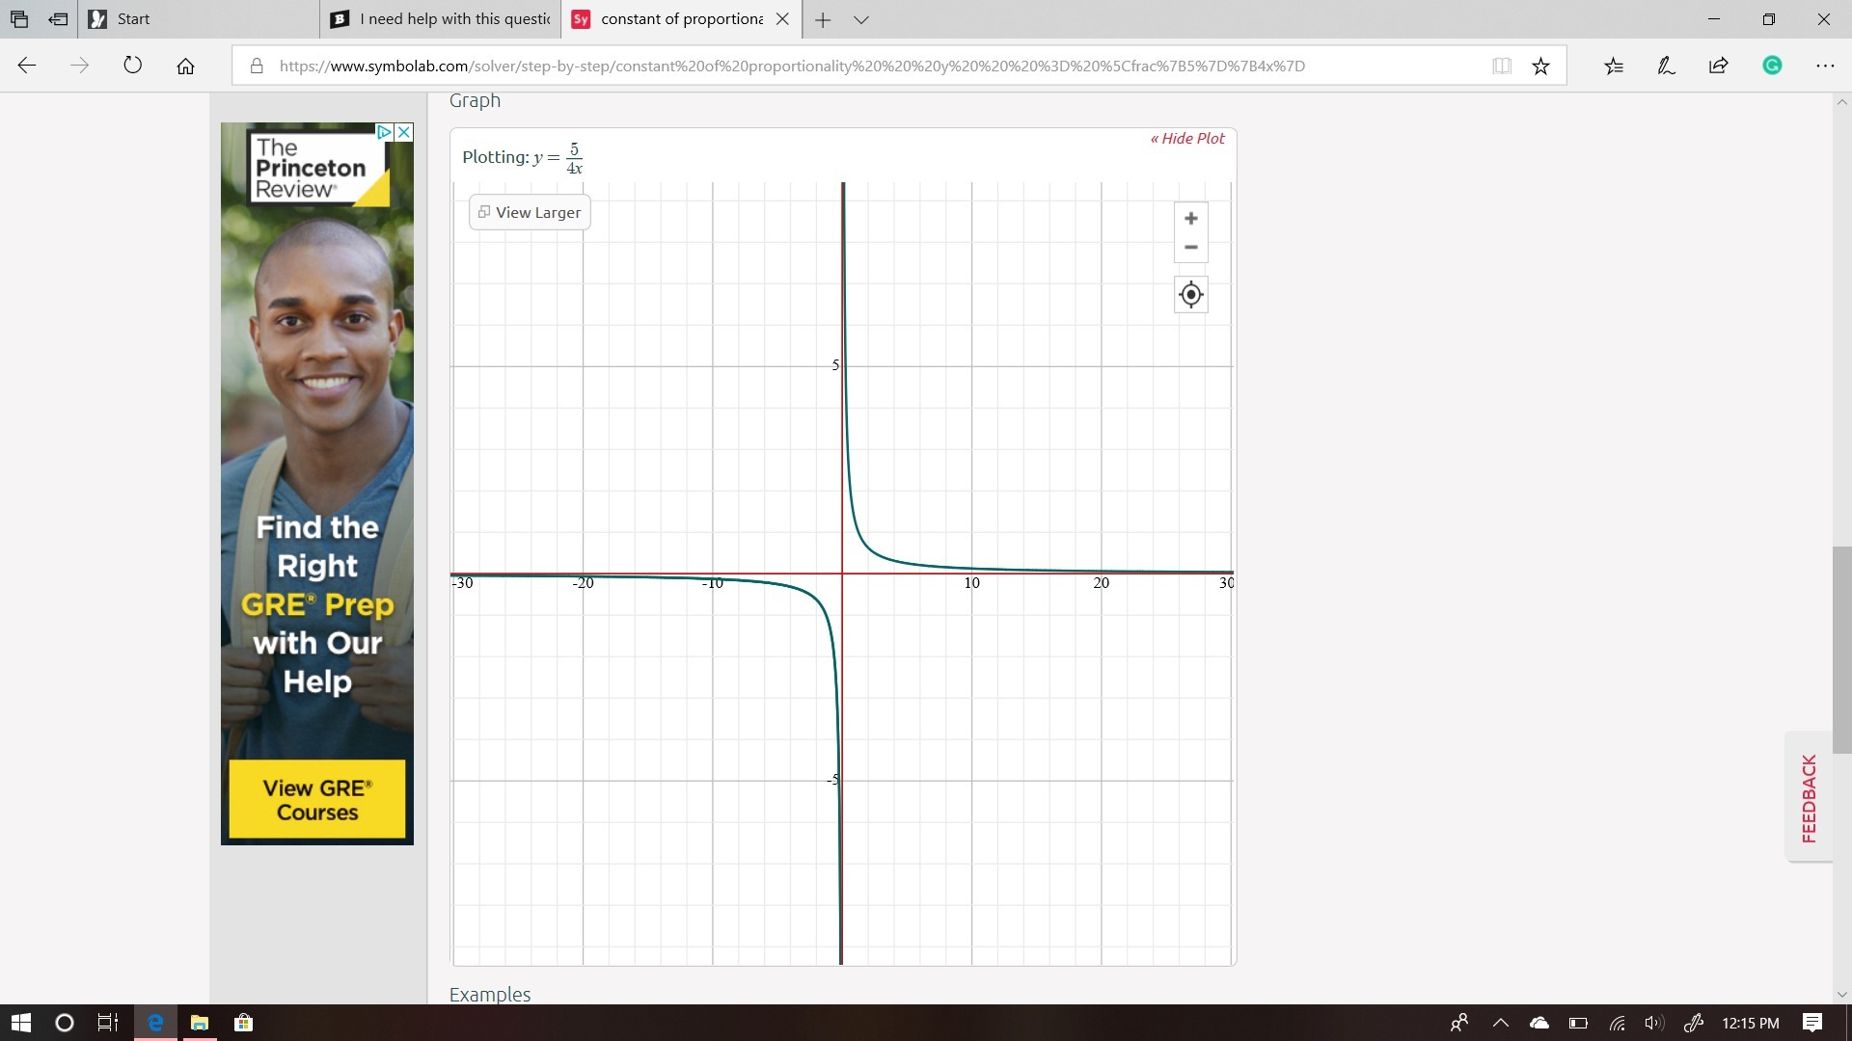Zoom in on the graph plot

point(1190,218)
